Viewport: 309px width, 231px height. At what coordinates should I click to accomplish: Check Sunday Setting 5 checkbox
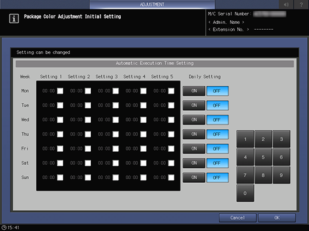click(x=171, y=177)
